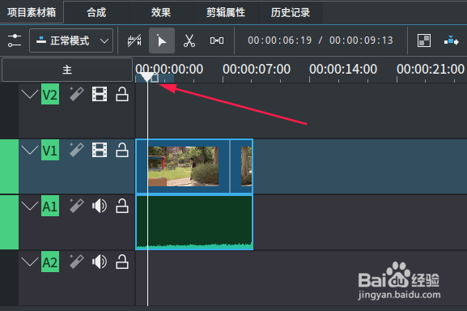Toggle effects on track V1
Viewport: 467px width, 311px height.
(76, 150)
